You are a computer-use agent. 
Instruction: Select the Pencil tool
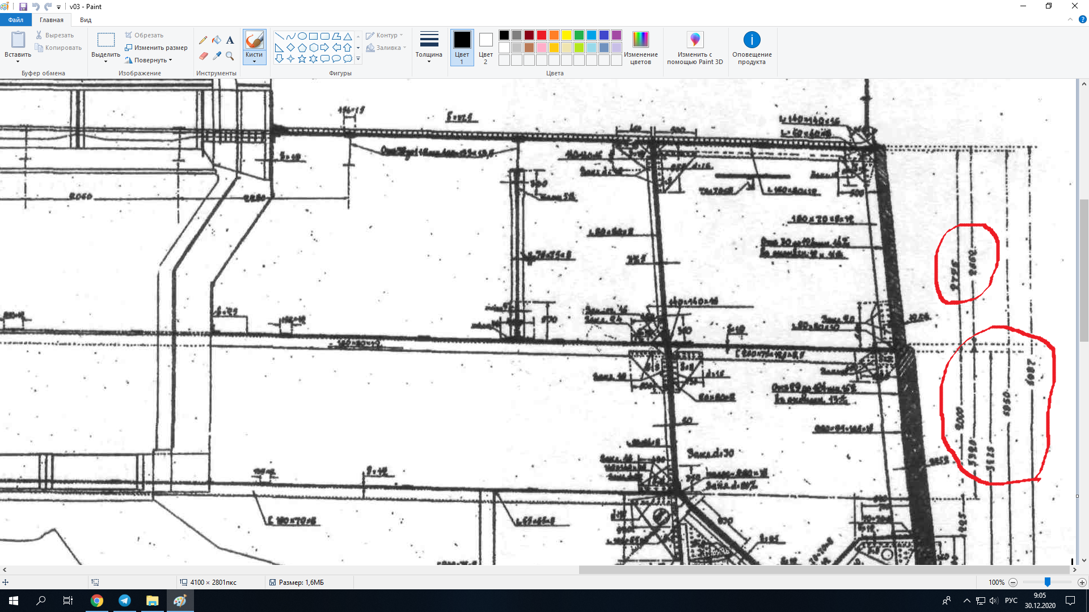203,40
